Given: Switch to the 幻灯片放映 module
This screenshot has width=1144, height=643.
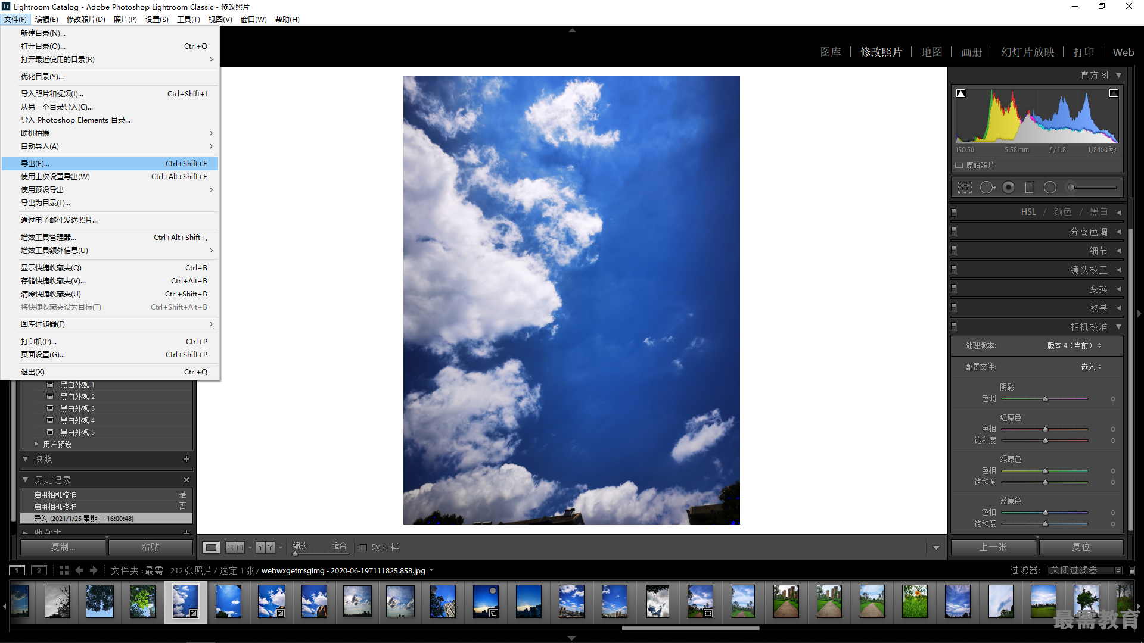Looking at the screenshot, I should coord(1028,52).
